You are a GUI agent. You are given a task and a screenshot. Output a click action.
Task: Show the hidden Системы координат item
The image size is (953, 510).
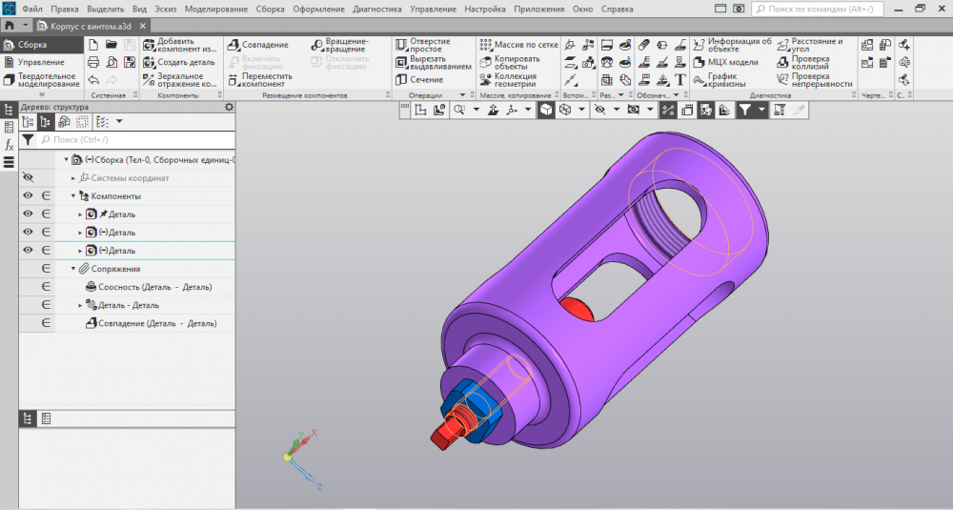(x=28, y=177)
